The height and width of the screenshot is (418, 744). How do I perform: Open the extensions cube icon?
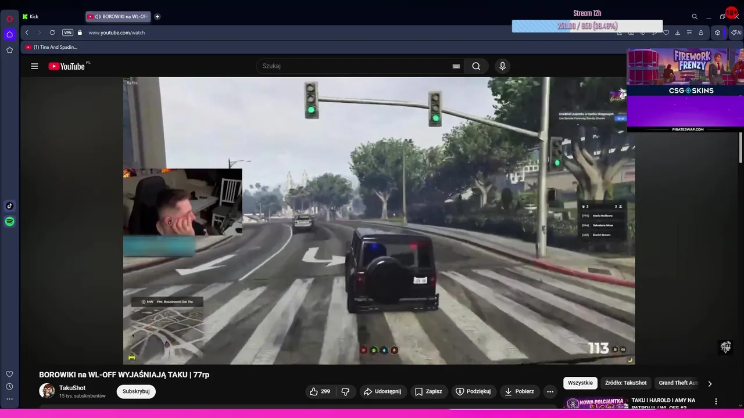(x=717, y=33)
